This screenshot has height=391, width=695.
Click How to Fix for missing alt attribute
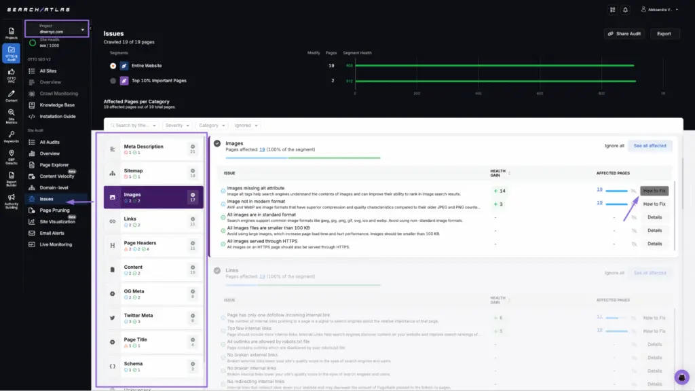pos(654,191)
